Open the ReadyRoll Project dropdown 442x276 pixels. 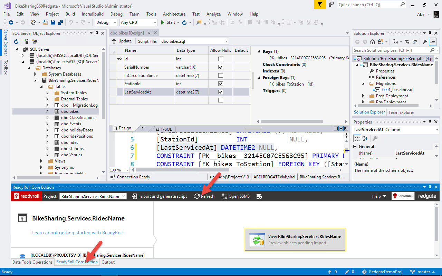(x=93, y=196)
